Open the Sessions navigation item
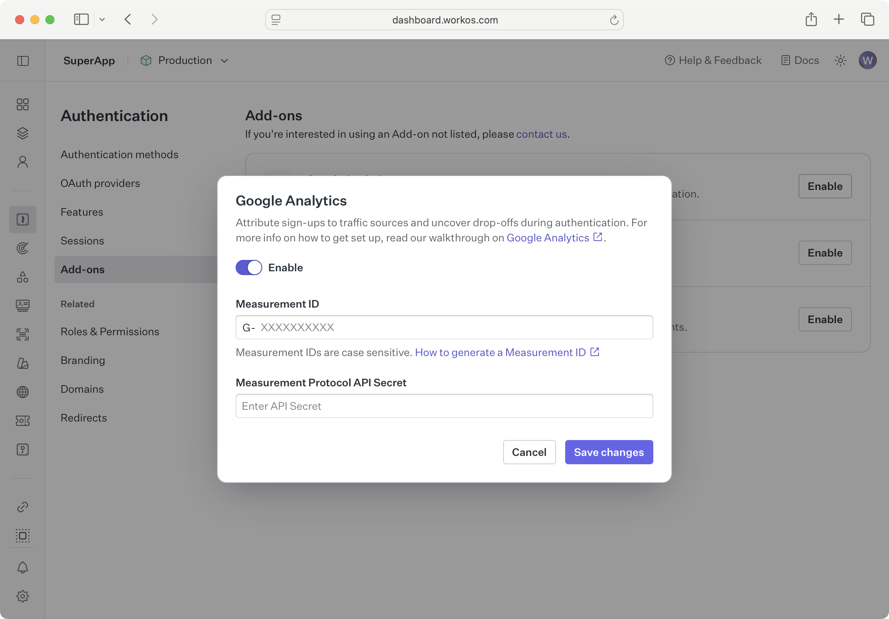This screenshot has height=619, width=889. (82, 241)
